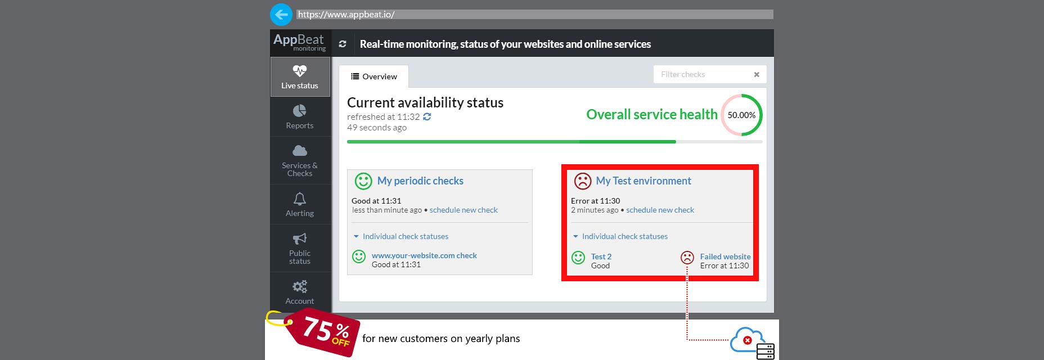
Task: Collapse Individual check statuses under Test environment
Action: tap(620, 236)
